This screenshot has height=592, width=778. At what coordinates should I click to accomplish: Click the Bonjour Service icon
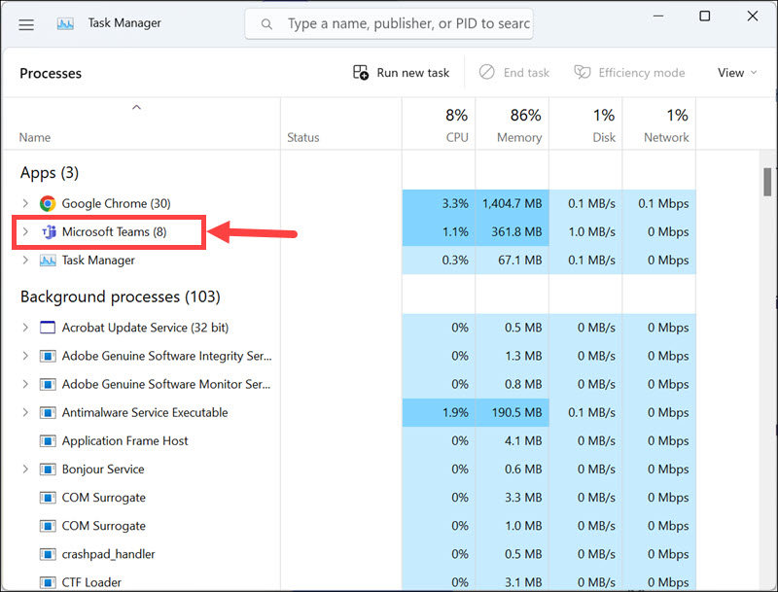(x=48, y=470)
